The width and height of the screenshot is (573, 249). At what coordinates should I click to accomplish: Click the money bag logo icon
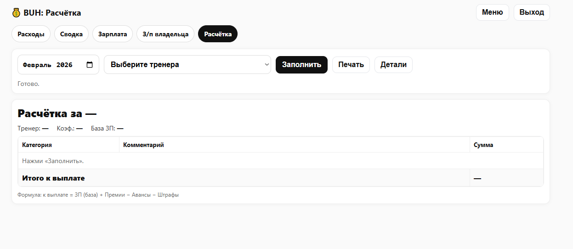pyautogui.click(x=17, y=13)
